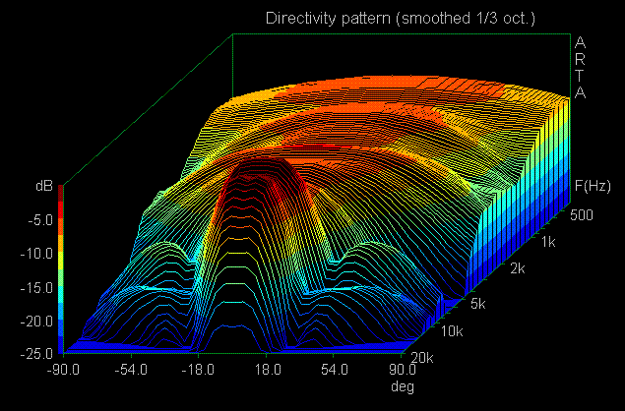
Task: Click the dB color scale bar
Action: pyautogui.click(x=62, y=267)
